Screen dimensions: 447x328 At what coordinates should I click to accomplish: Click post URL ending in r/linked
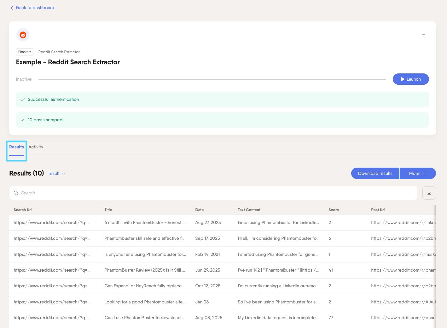tap(403, 223)
